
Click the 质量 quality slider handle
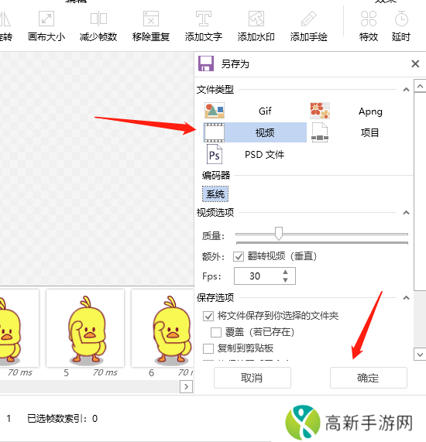(279, 234)
